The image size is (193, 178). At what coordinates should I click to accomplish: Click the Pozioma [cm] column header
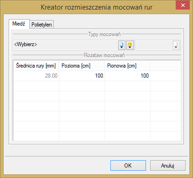[x=82, y=66]
